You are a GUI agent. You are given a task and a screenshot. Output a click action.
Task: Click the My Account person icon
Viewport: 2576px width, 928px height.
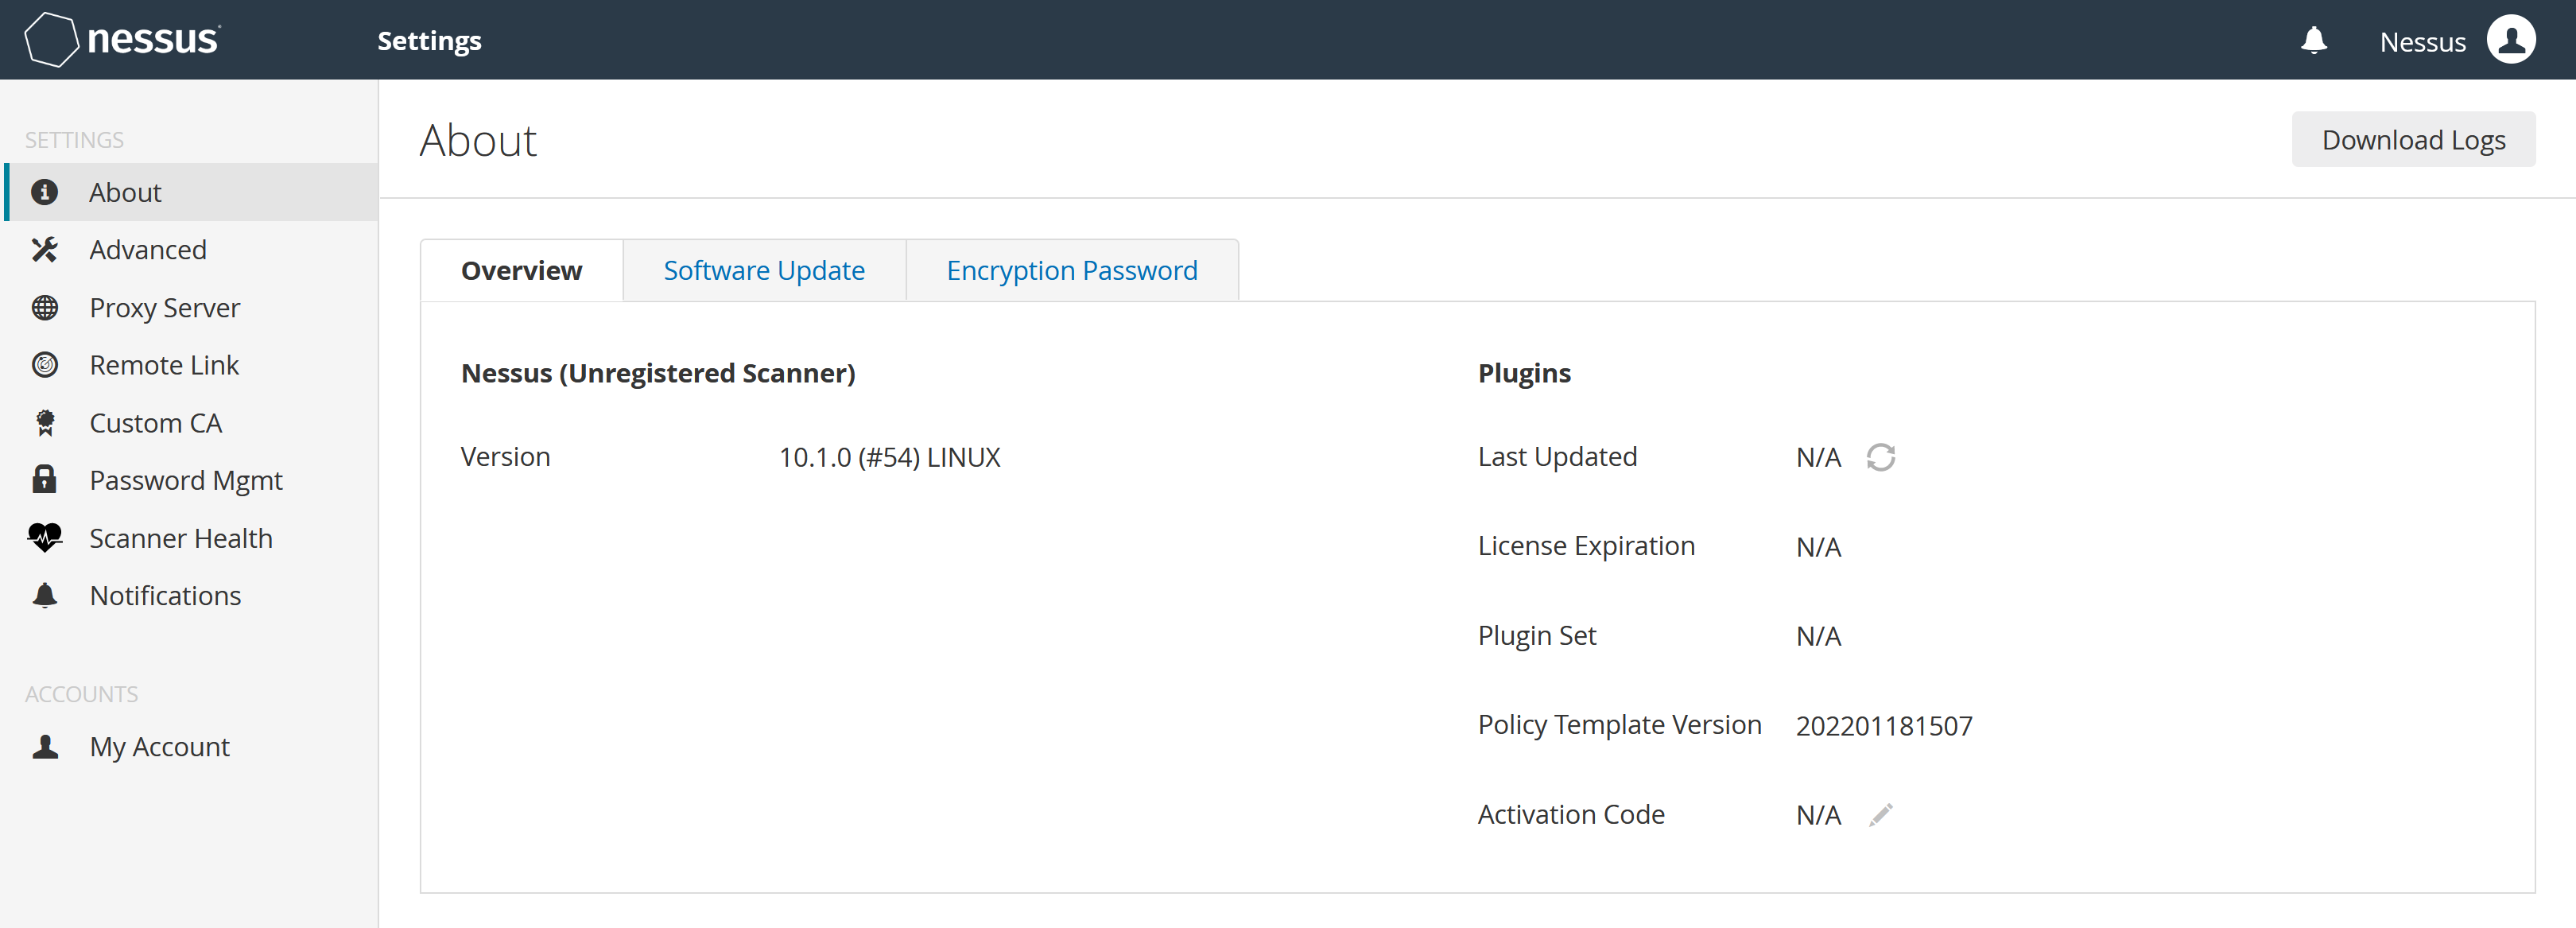point(44,747)
